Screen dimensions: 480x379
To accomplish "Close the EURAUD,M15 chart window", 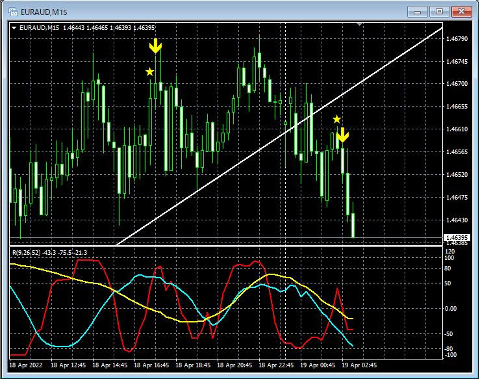I will tap(461, 12).
